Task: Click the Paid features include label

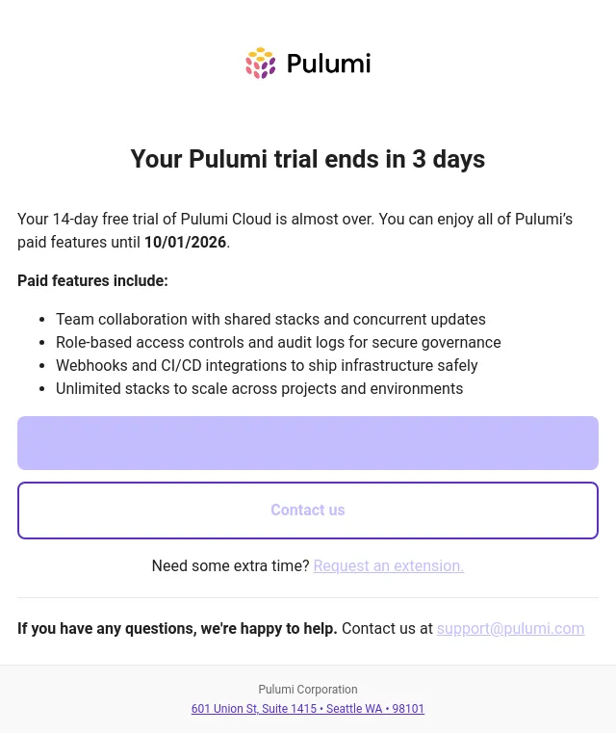Action: [x=92, y=280]
